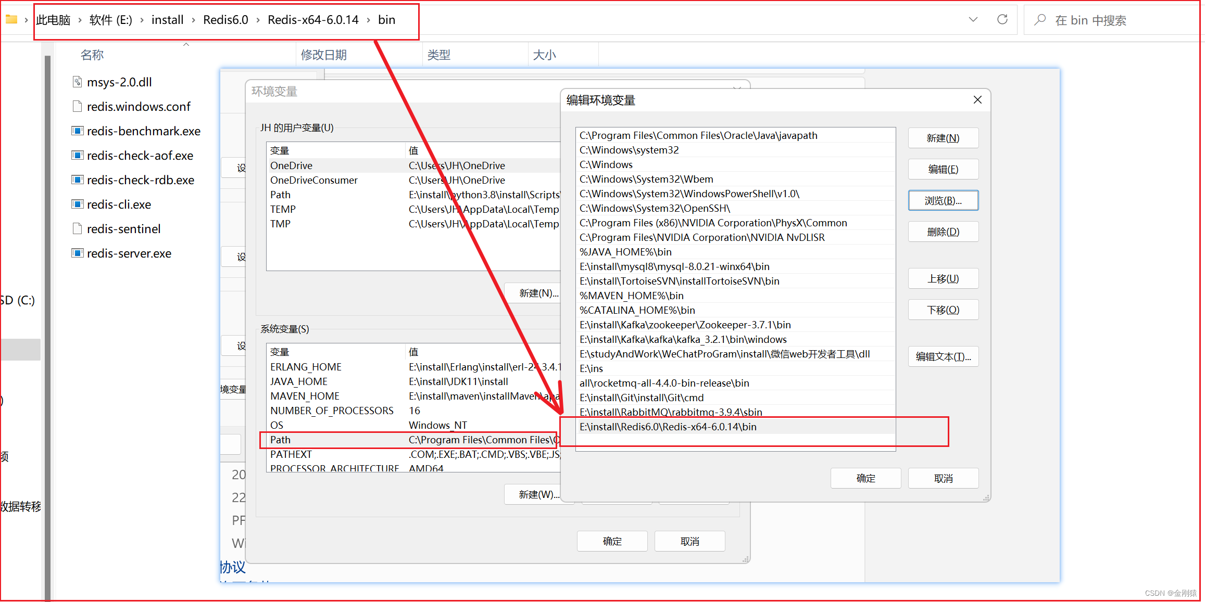Select the redis-benchmark.exe icon
Screen dimensions: 1205x602
(x=77, y=131)
